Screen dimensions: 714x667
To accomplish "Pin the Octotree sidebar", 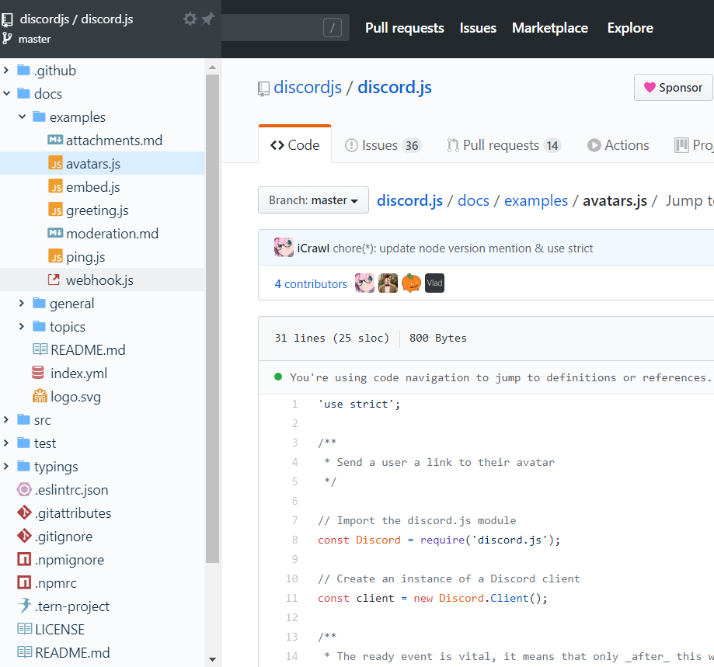I will coord(208,19).
